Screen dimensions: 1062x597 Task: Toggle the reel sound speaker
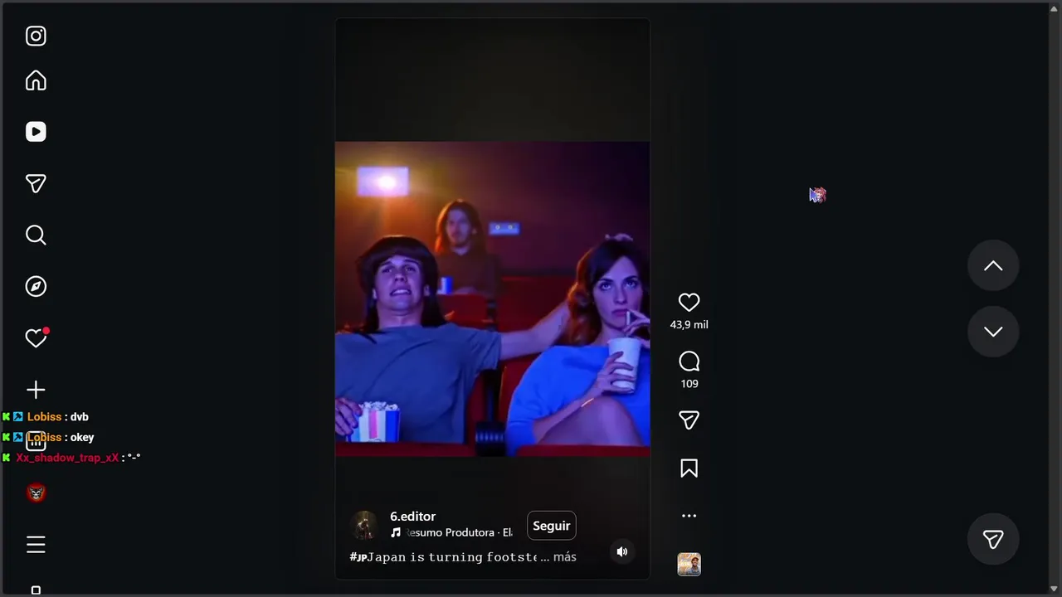click(622, 551)
